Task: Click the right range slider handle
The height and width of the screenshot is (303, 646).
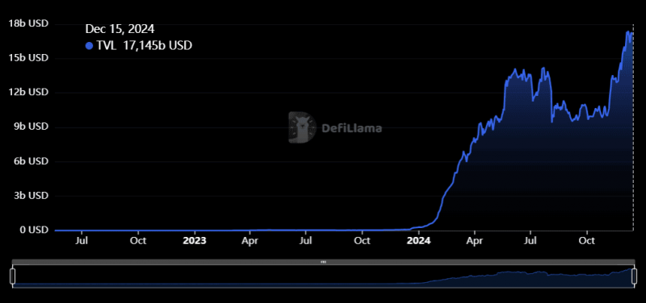Action: click(634, 276)
